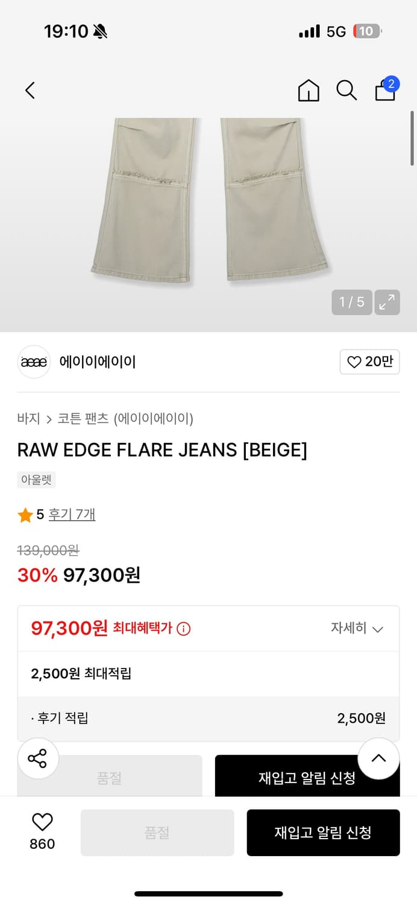Open the 아울렛 tag

[36, 480]
